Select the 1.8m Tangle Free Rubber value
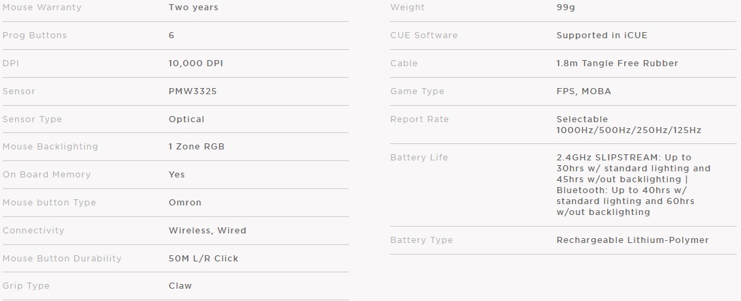This screenshot has width=741, height=301. coord(617,63)
